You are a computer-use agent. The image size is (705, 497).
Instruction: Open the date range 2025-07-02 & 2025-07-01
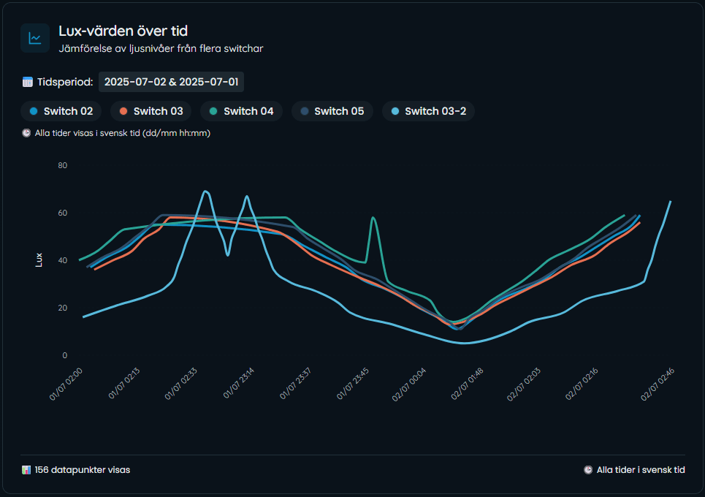point(171,82)
